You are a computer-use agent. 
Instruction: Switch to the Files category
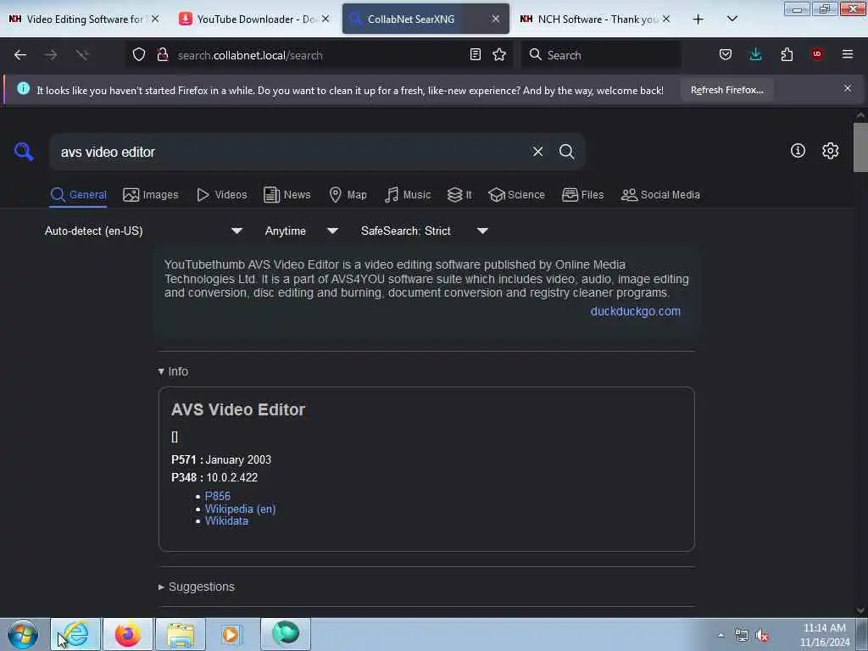(x=582, y=195)
